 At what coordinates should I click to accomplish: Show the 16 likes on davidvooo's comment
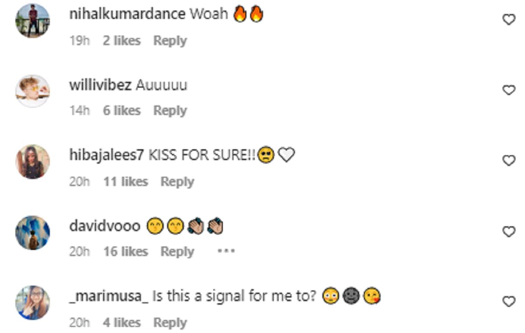click(126, 252)
